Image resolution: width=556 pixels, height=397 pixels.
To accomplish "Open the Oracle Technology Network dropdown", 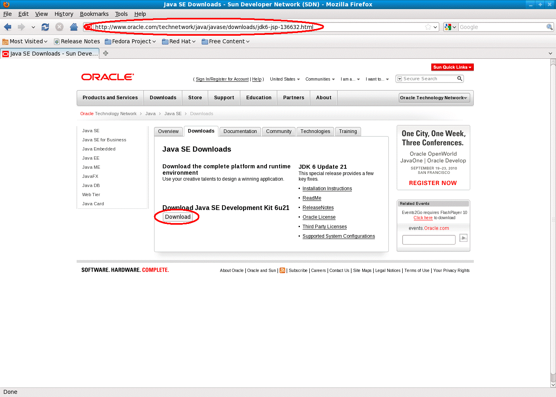I will coord(434,98).
